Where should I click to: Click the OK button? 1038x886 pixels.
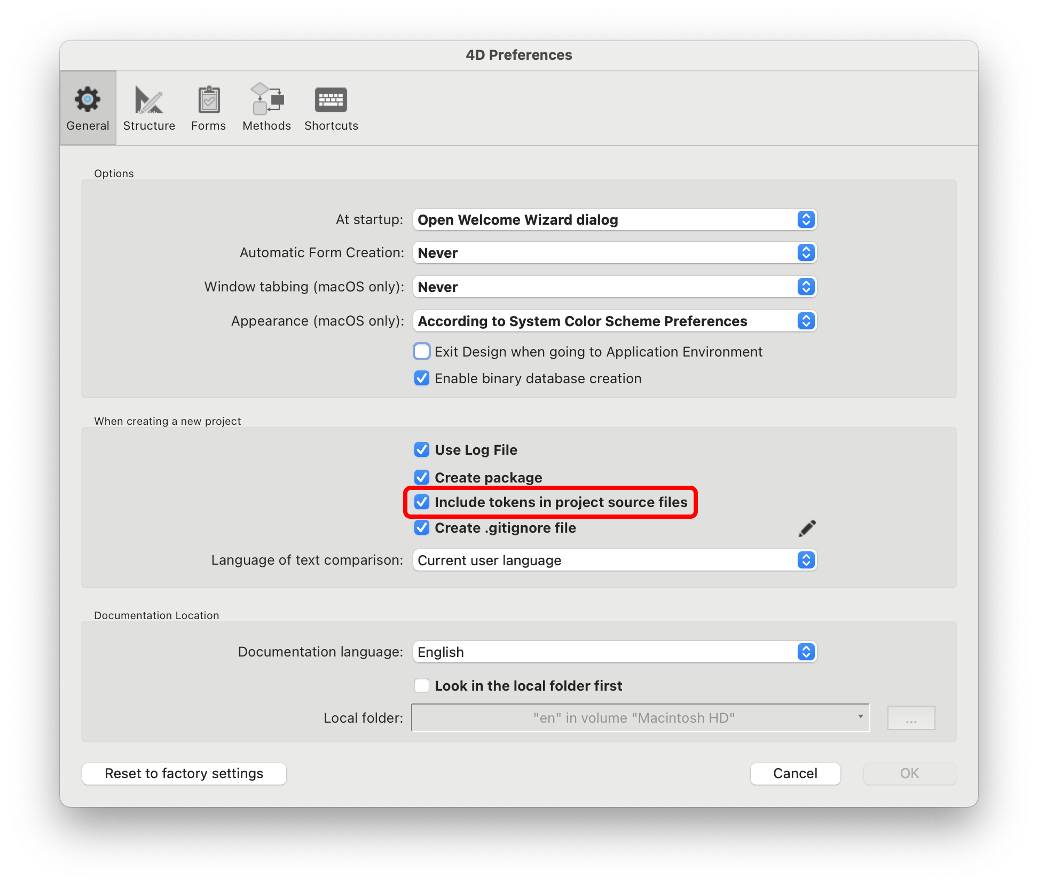(909, 774)
